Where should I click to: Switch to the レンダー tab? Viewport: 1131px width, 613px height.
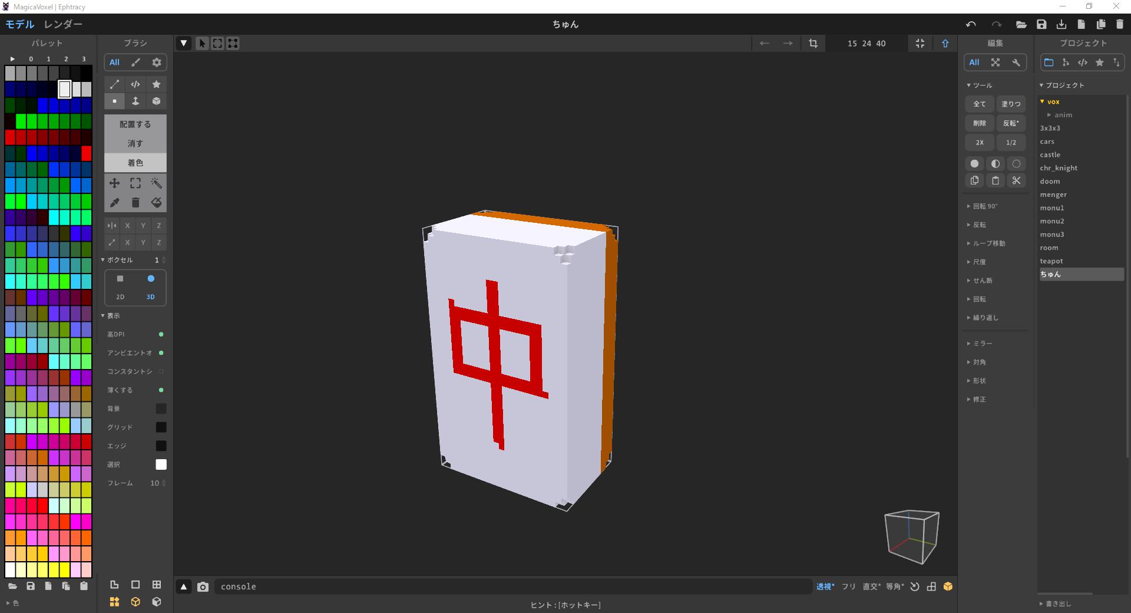point(63,24)
